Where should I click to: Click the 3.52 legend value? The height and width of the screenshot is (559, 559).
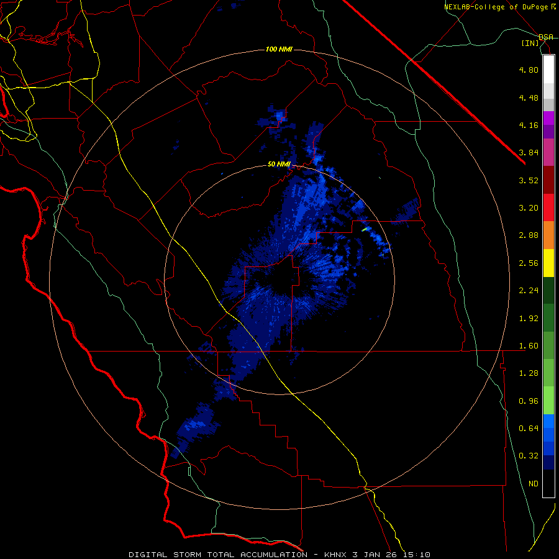(529, 180)
